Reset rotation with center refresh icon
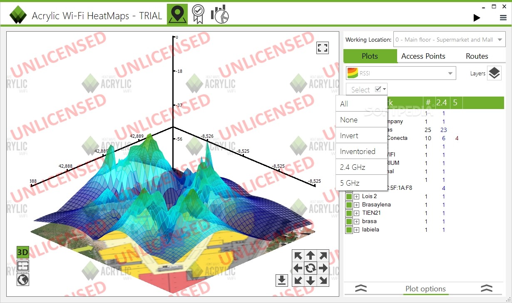The height and width of the screenshot is (303, 512). (x=311, y=268)
